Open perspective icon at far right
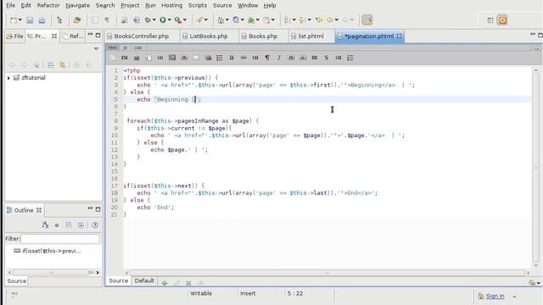 [490, 20]
